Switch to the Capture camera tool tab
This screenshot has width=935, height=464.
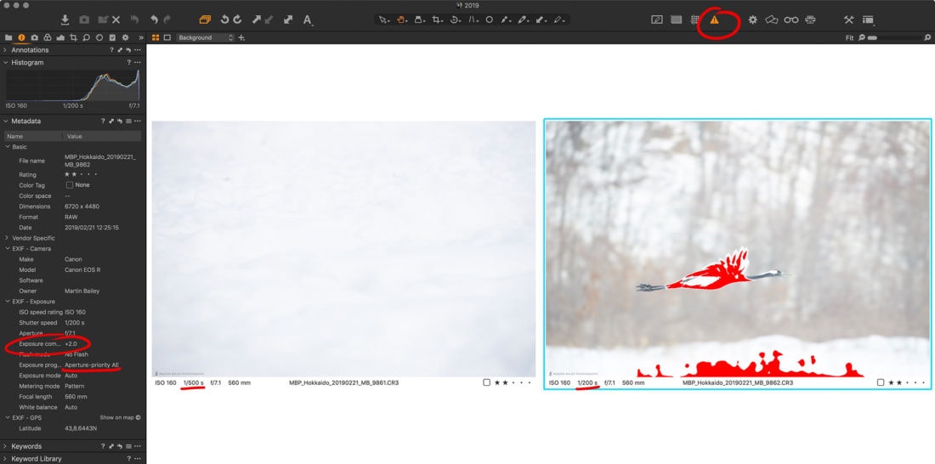coord(34,38)
